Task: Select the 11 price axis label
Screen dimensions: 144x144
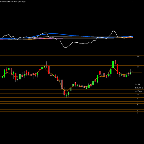Action: click(x=138, y=95)
